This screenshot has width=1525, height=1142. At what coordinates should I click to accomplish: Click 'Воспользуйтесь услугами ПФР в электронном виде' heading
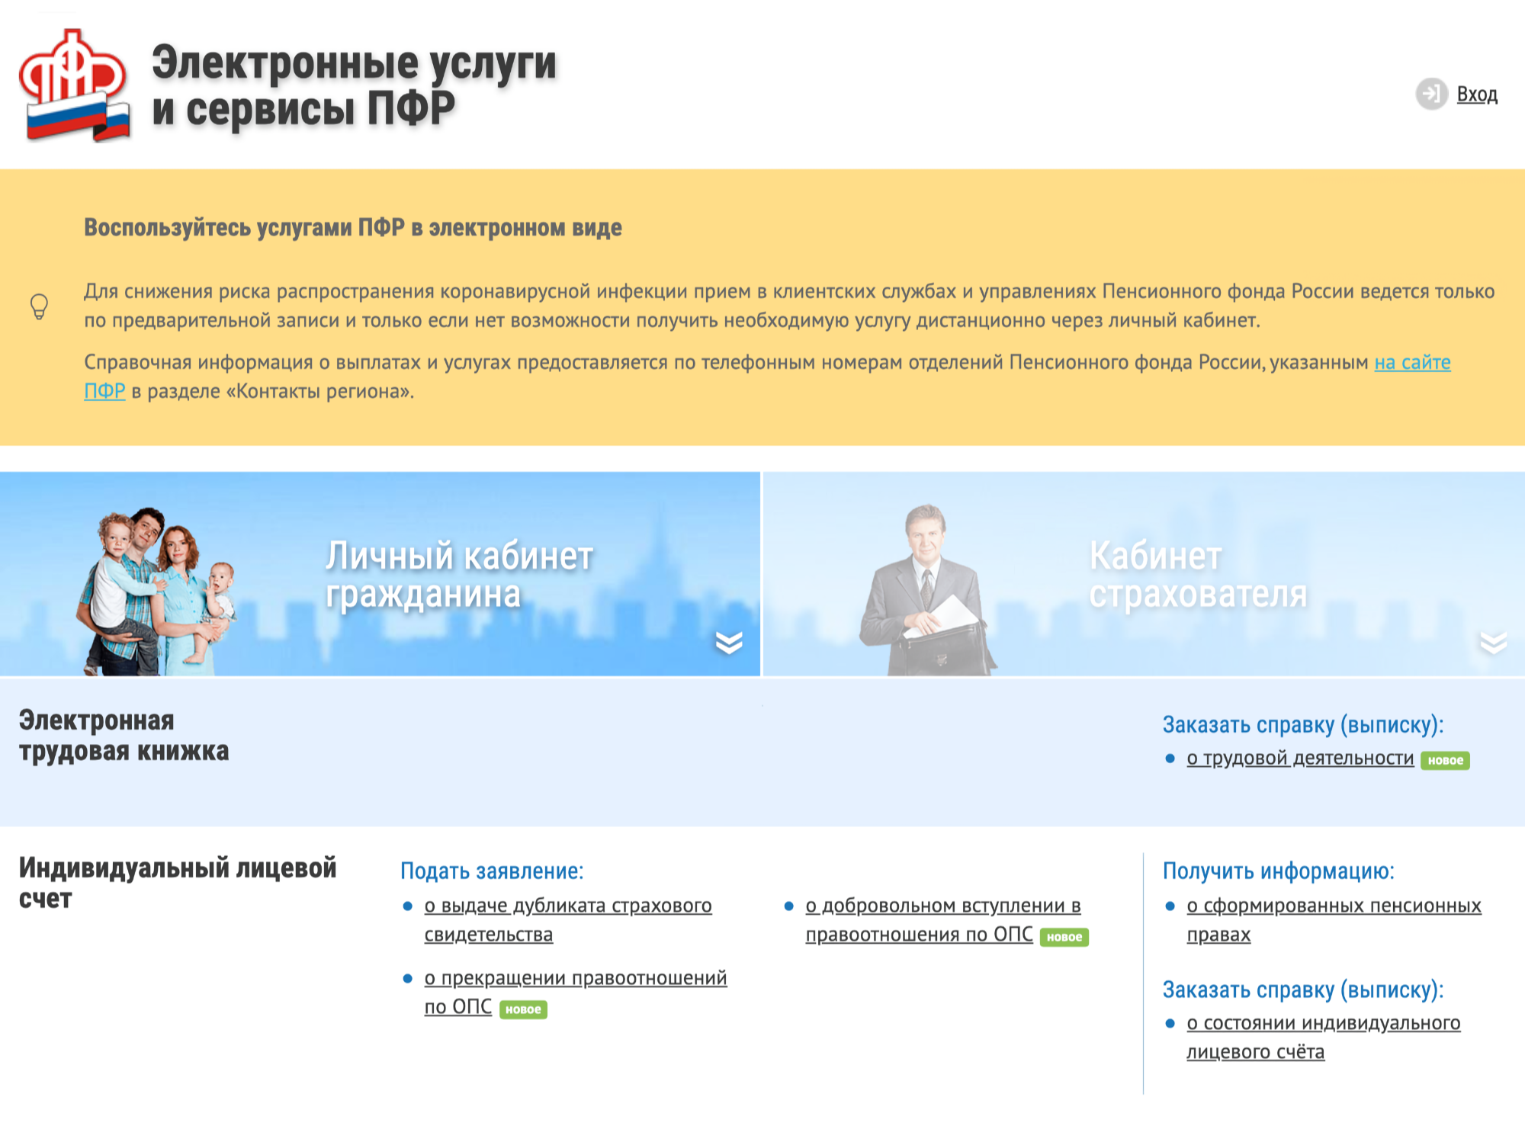point(353,228)
